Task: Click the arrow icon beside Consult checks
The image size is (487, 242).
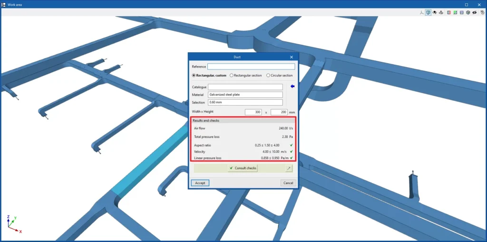Action: tap(289, 168)
